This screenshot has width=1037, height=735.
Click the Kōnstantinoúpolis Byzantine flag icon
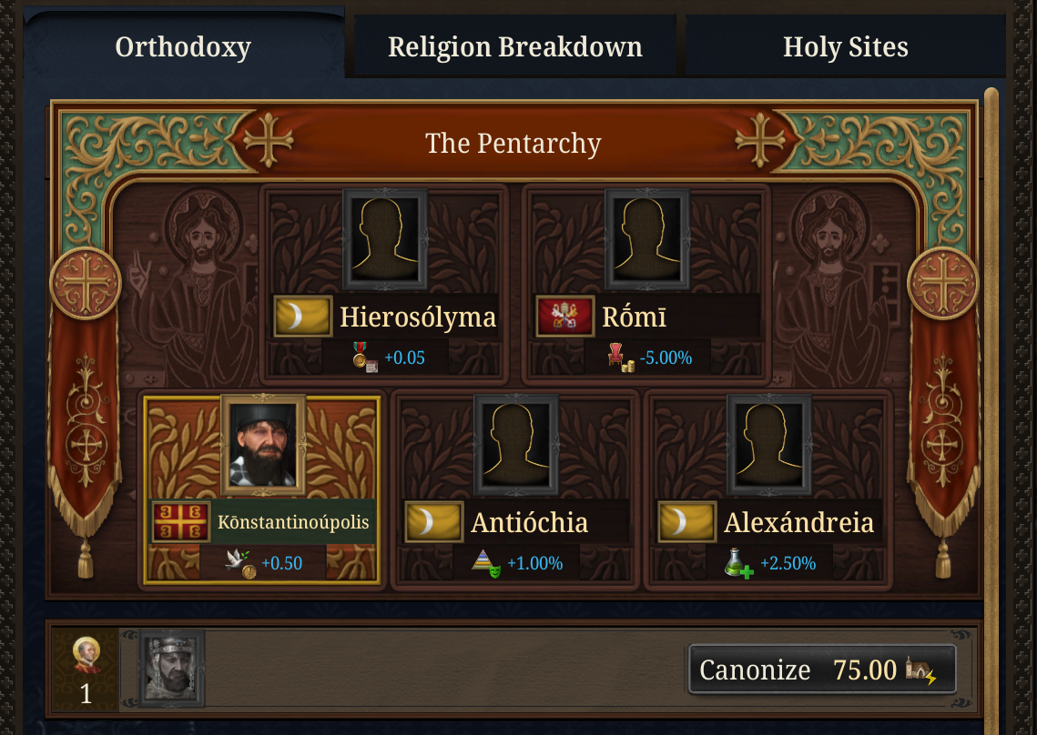click(181, 522)
